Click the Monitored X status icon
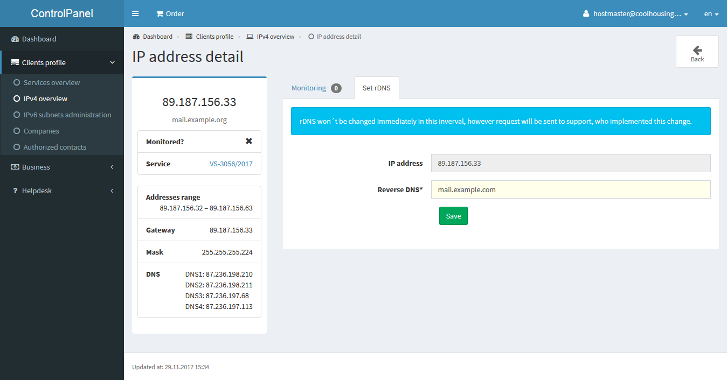Image resolution: width=727 pixels, height=380 pixels. (x=248, y=141)
